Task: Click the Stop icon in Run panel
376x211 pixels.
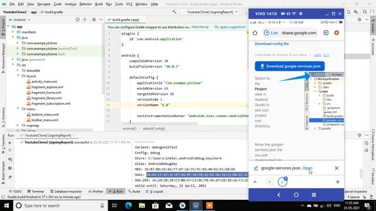Action: click(10, 150)
